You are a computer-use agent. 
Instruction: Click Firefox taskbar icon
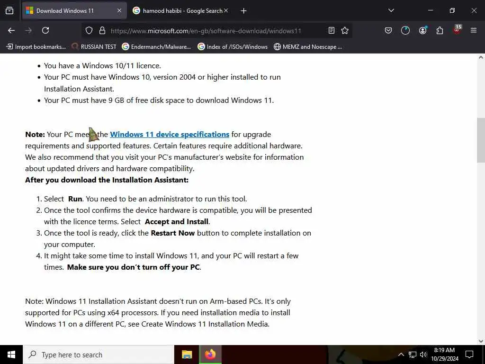210,355
